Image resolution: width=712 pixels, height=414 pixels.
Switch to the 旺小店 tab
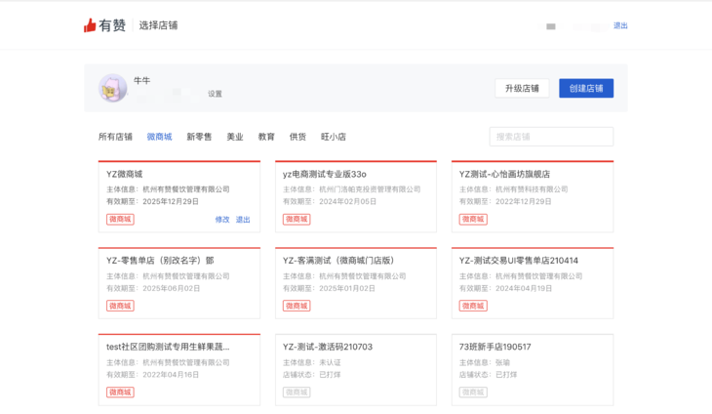(x=334, y=137)
